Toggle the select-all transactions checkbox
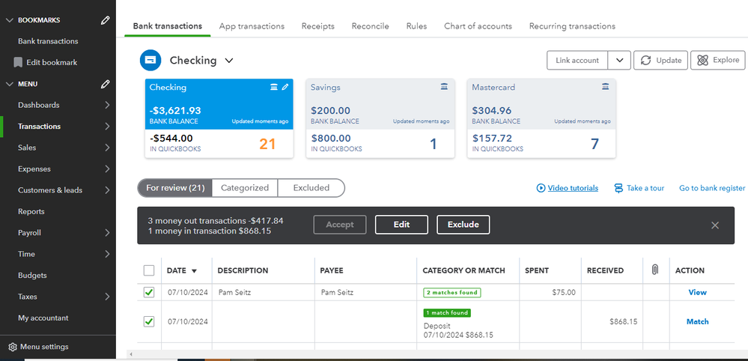The width and height of the screenshot is (748, 361). pyautogui.click(x=149, y=270)
